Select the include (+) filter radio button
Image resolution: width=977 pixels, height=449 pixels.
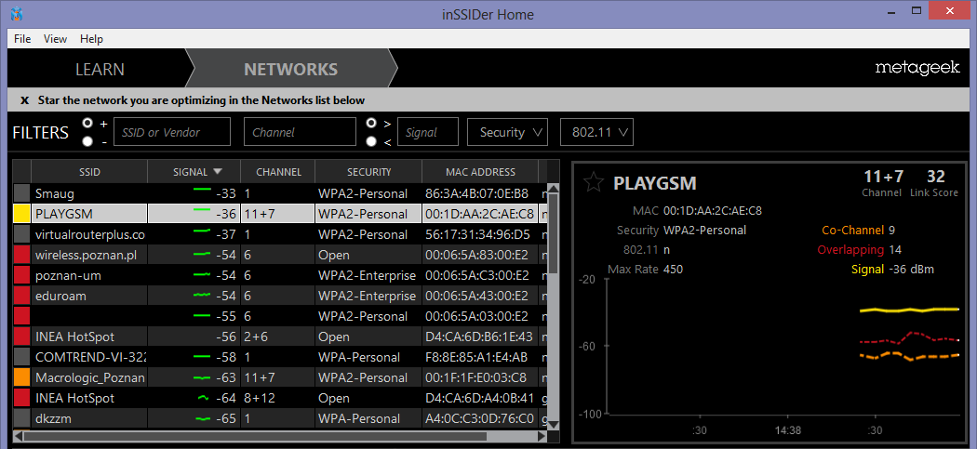87,123
